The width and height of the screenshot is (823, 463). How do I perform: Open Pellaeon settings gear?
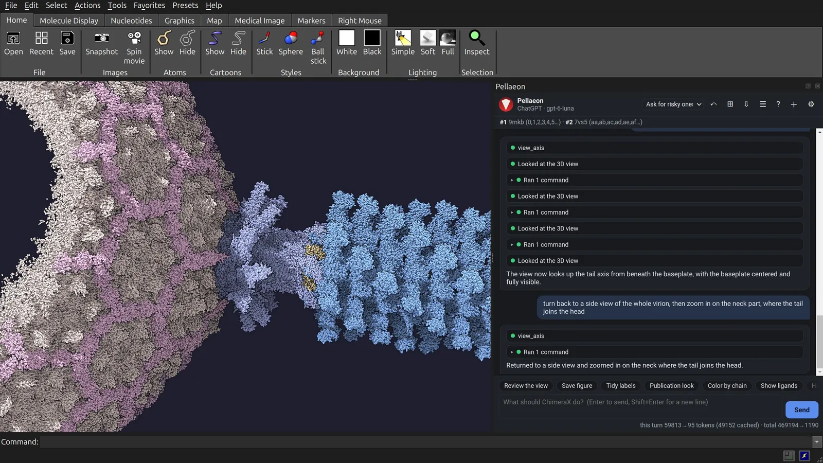811,104
